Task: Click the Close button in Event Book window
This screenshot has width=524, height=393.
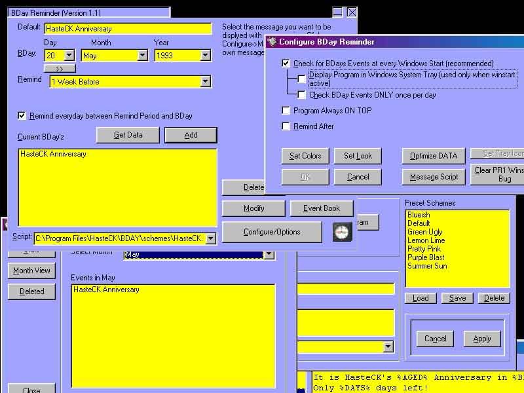Action: 31,388
